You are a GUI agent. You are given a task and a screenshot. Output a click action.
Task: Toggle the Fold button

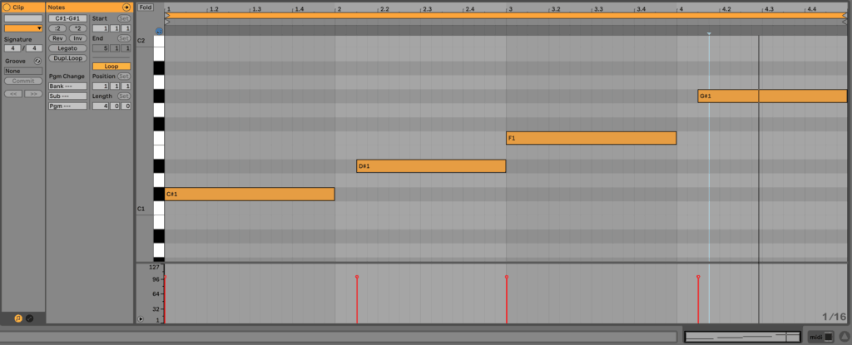click(x=145, y=7)
